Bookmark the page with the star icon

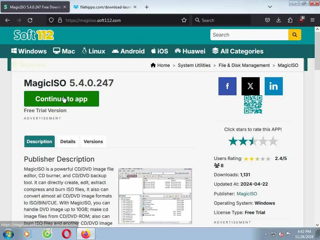click(x=184, y=20)
